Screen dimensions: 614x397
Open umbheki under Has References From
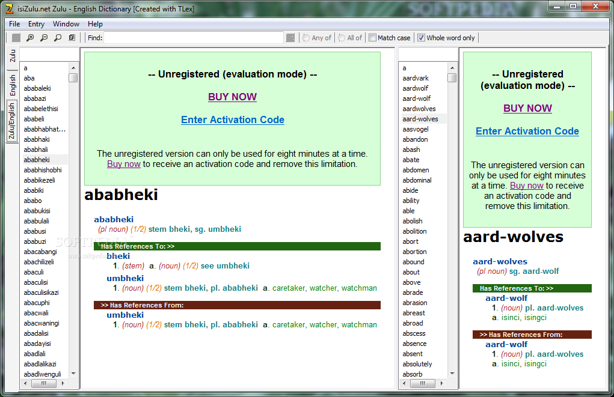coord(125,315)
